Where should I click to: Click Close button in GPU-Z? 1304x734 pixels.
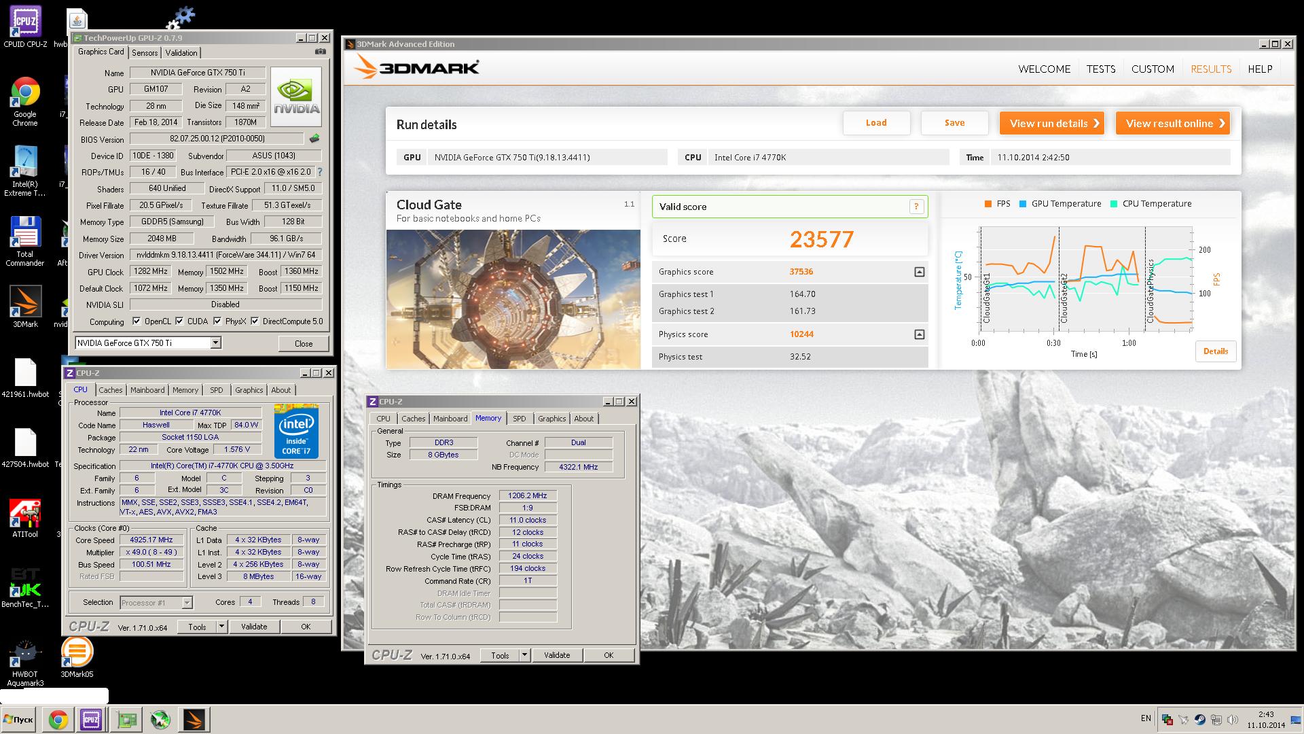click(304, 343)
